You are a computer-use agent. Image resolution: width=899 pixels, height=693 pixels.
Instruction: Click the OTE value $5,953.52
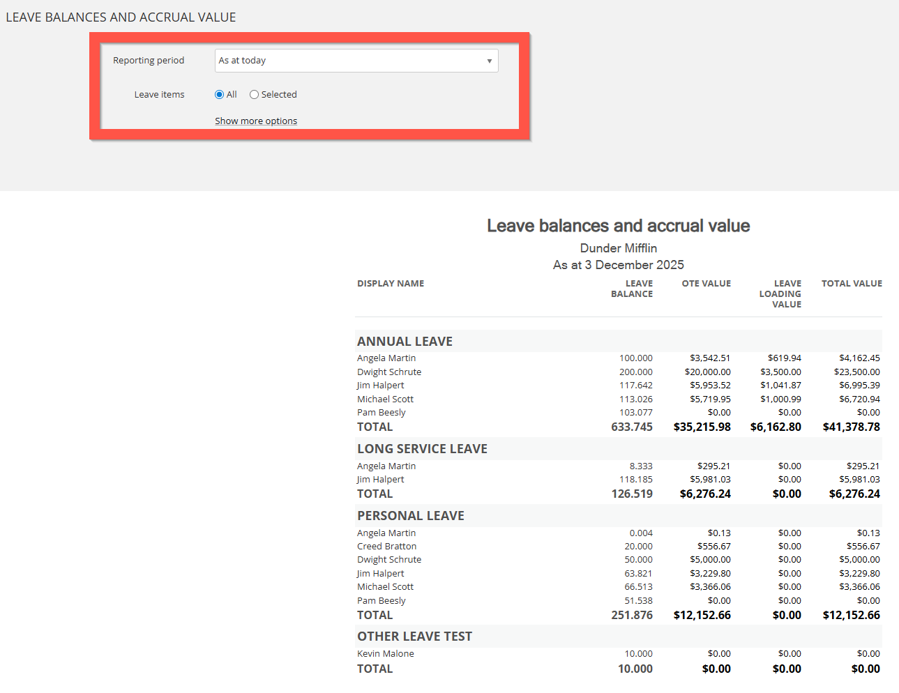(x=710, y=386)
